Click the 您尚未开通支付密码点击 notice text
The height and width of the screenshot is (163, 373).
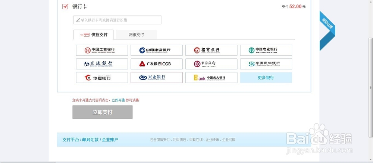[91, 100]
